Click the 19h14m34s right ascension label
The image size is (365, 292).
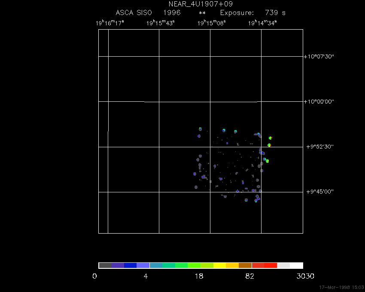click(x=262, y=23)
